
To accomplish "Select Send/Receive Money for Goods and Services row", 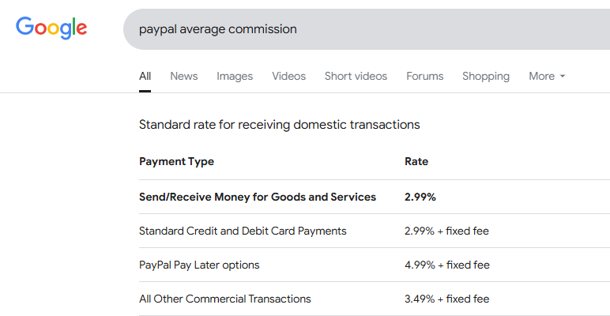I will coord(258,197).
